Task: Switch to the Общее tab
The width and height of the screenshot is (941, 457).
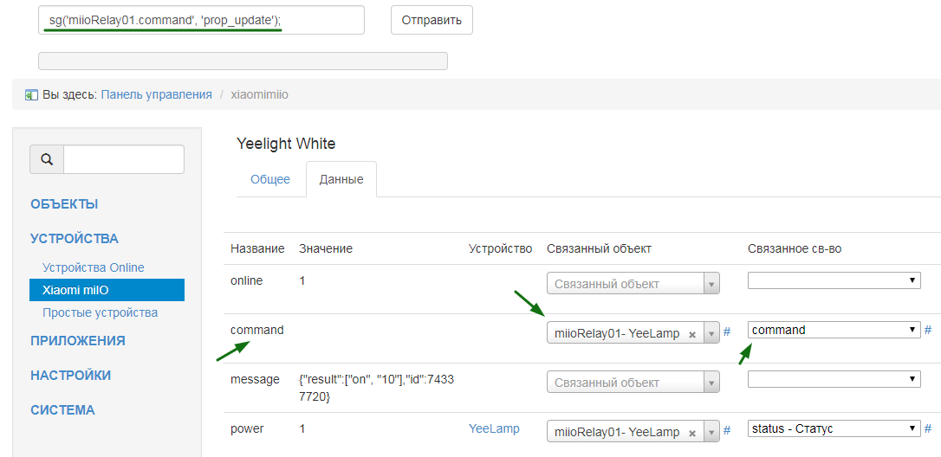Action: point(270,179)
